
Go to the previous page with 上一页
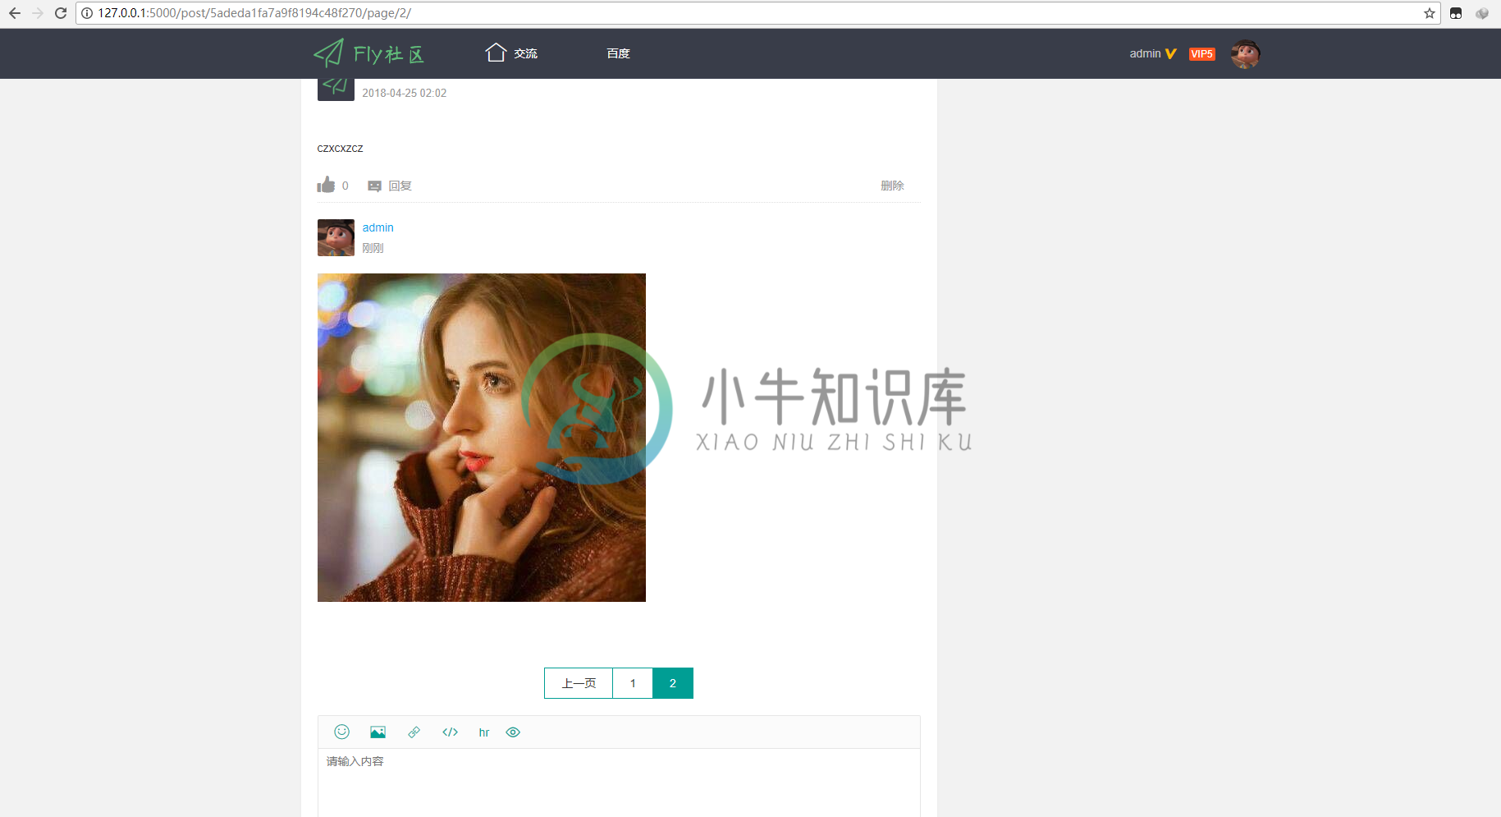click(579, 683)
